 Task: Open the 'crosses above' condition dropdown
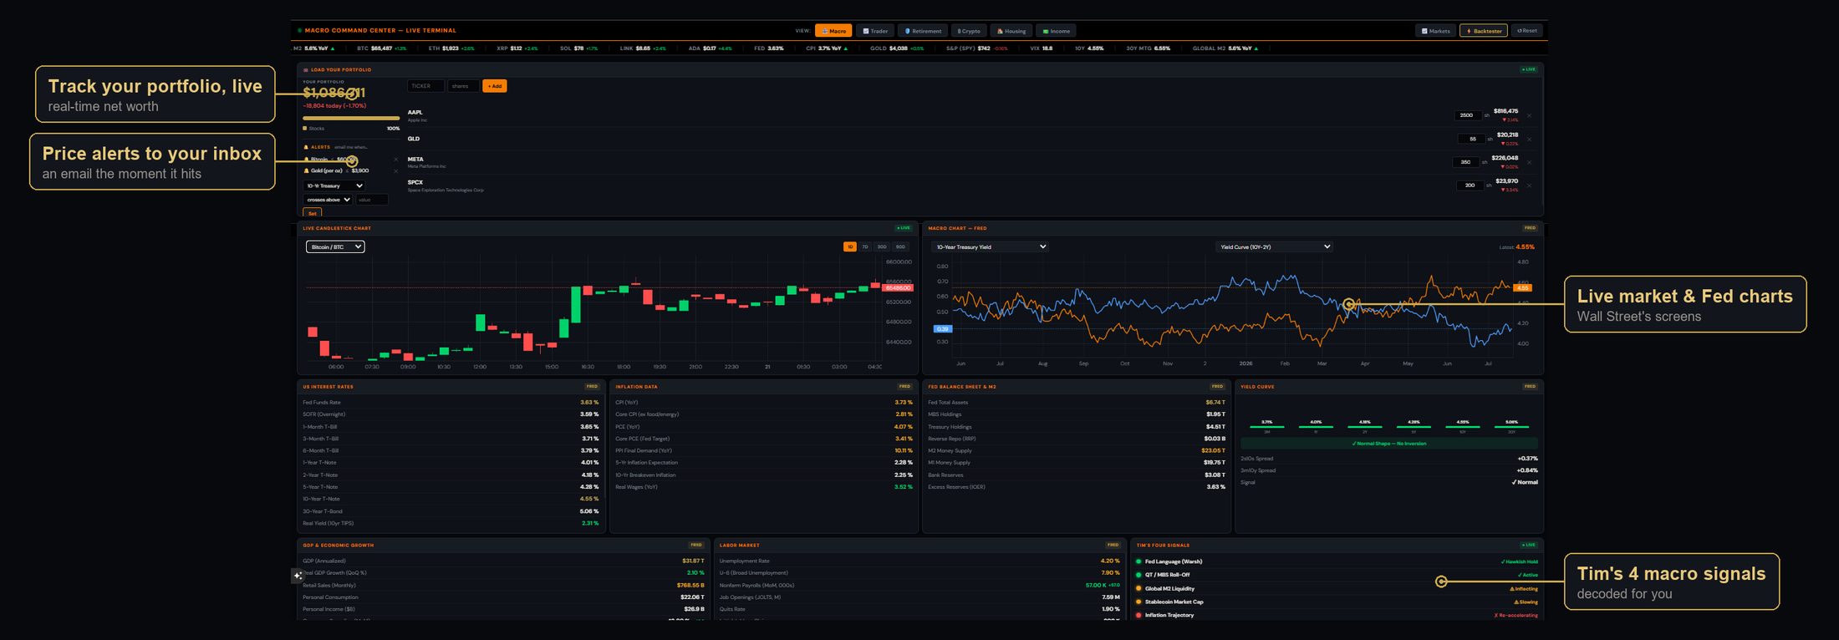pyautogui.click(x=328, y=200)
